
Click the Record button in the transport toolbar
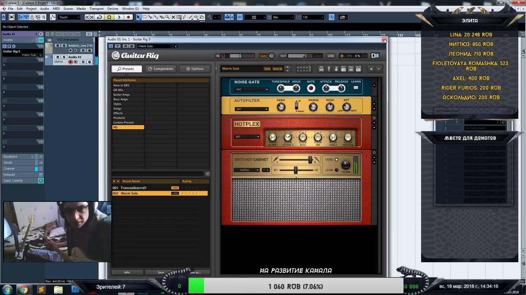[x=128, y=17]
